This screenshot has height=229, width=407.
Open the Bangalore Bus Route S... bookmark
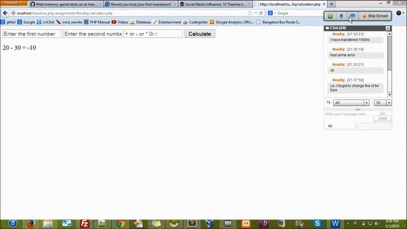coord(279,22)
